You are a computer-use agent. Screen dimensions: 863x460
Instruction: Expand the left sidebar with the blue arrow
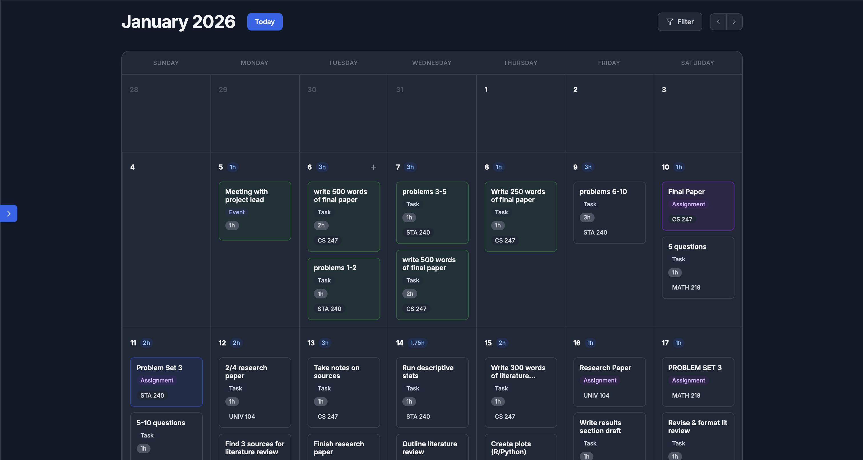pyautogui.click(x=8, y=213)
